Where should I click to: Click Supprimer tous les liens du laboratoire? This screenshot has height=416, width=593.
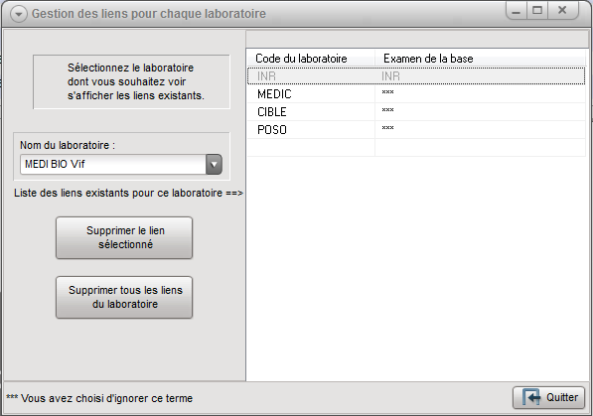pyautogui.click(x=124, y=297)
